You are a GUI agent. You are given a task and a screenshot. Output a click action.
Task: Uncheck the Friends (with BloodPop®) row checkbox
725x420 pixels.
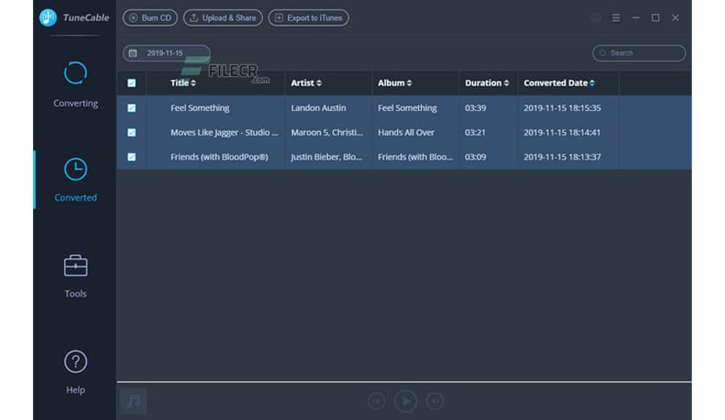[x=132, y=157]
